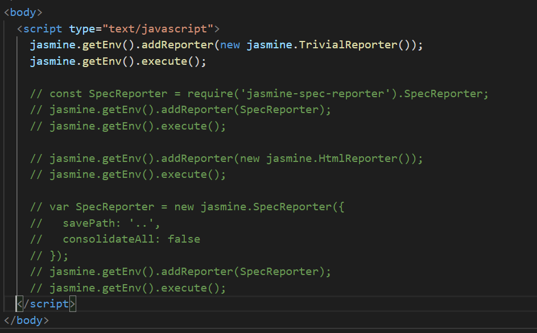Image resolution: width=537 pixels, height=333 pixels.
Task: Click the 'jasmine-spec-reporter' string in the comment
Action: (x=315, y=93)
